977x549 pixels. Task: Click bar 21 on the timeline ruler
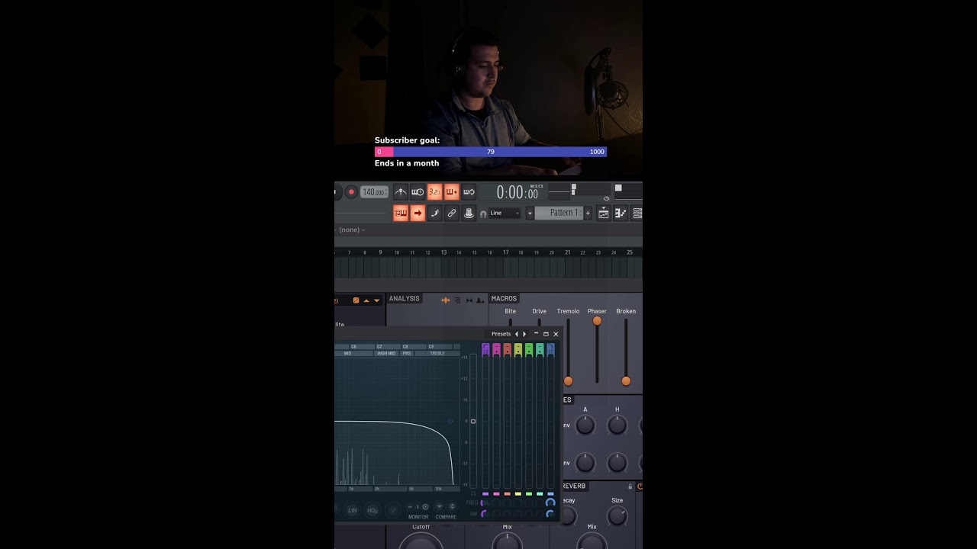click(x=567, y=252)
